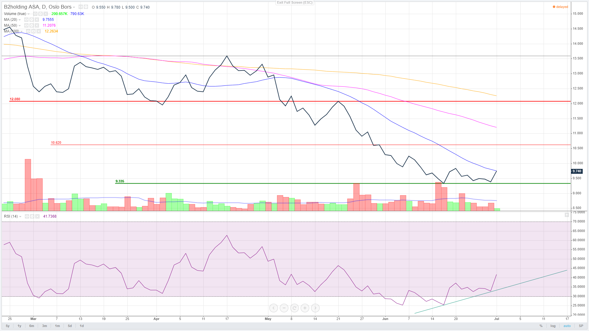Click the 9.740 current price label
Image resolution: width=589 pixels, height=331 pixels.
coord(577,171)
